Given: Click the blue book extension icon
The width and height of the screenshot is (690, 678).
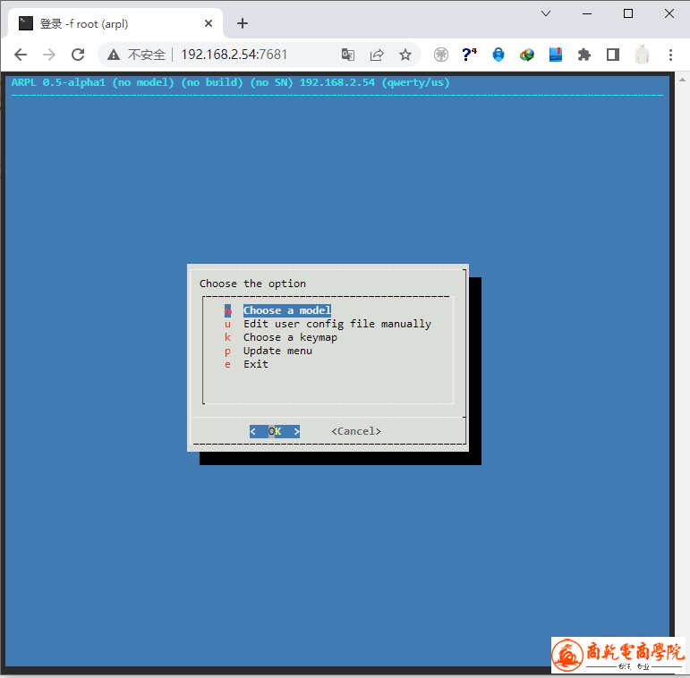Looking at the screenshot, I should (556, 55).
